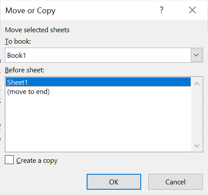The image size is (208, 195).
Task: Click the Before sheet scrollbar track
Action: [x=197, y=115]
